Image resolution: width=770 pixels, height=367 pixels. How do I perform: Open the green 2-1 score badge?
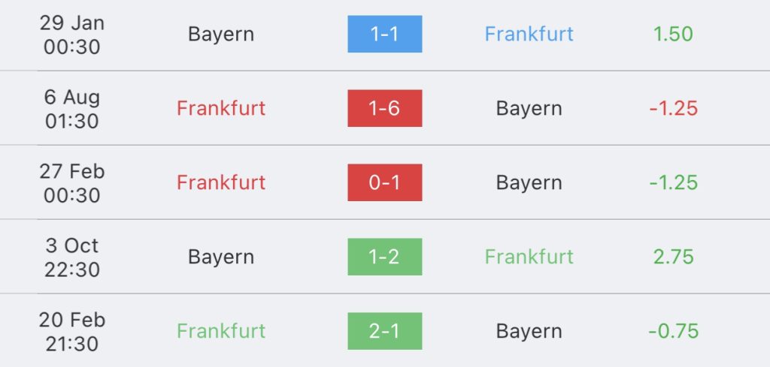pyautogui.click(x=384, y=331)
